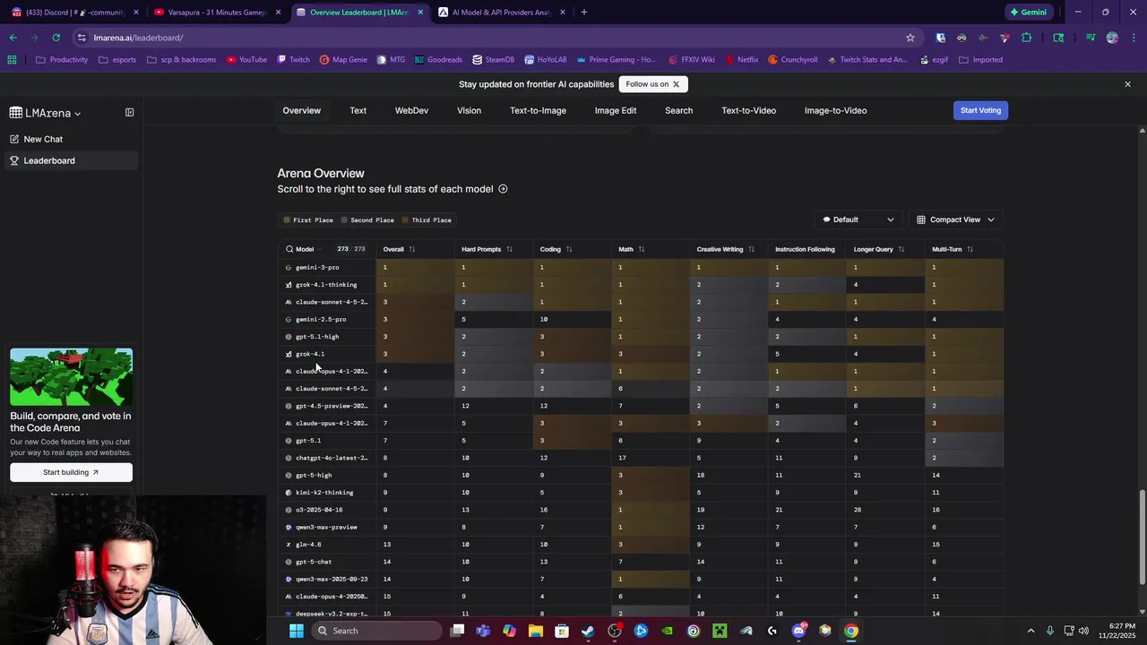
Task: Sort by the Math column arrows
Action: [642, 249]
